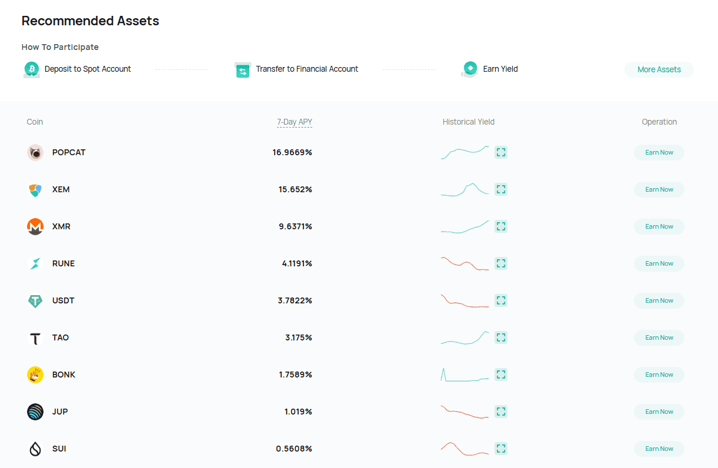Click the JUP coin icon

(x=35, y=412)
